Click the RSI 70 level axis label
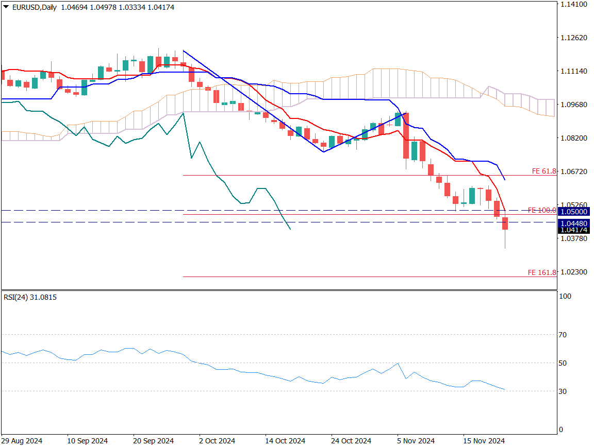 click(563, 335)
